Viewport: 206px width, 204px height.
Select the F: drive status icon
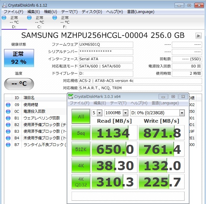(x=55, y=18)
